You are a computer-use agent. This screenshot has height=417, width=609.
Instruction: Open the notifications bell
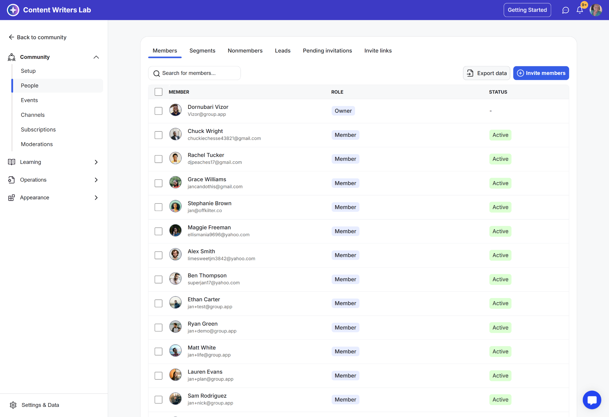pos(580,10)
